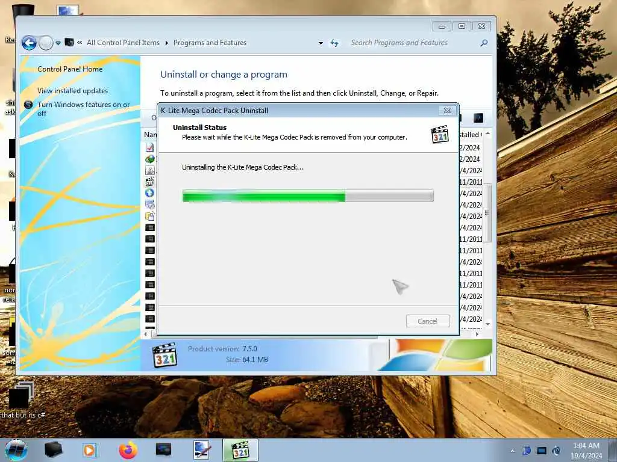This screenshot has height=462, width=617.
Task: Open the clock showing 1:04 AM
Action: [586, 451]
